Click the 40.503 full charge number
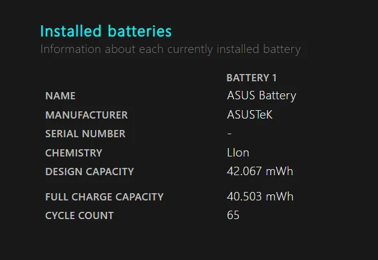The height and width of the screenshot is (260, 378). (x=244, y=196)
